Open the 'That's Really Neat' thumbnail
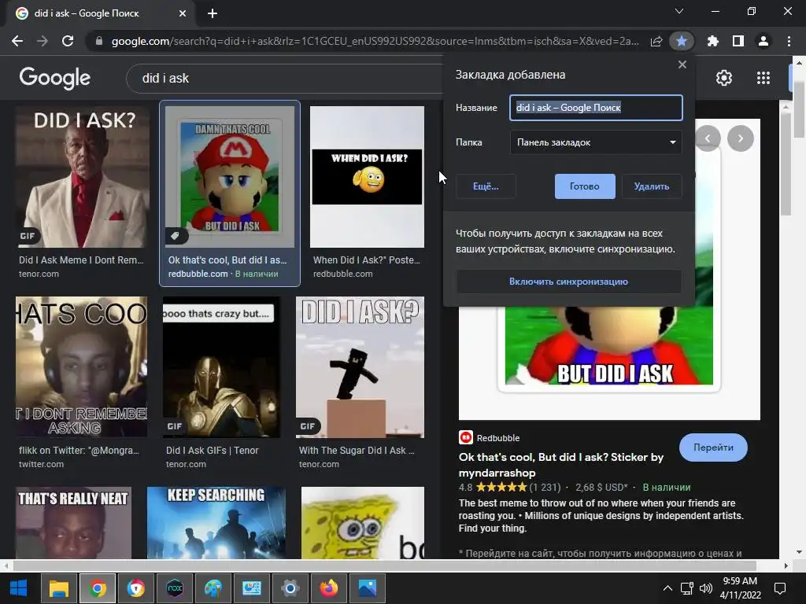This screenshot has width=806, height=604. click(x=73, y=523)
